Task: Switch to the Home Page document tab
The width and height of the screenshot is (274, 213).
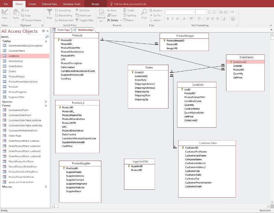Action: [63, 30]
